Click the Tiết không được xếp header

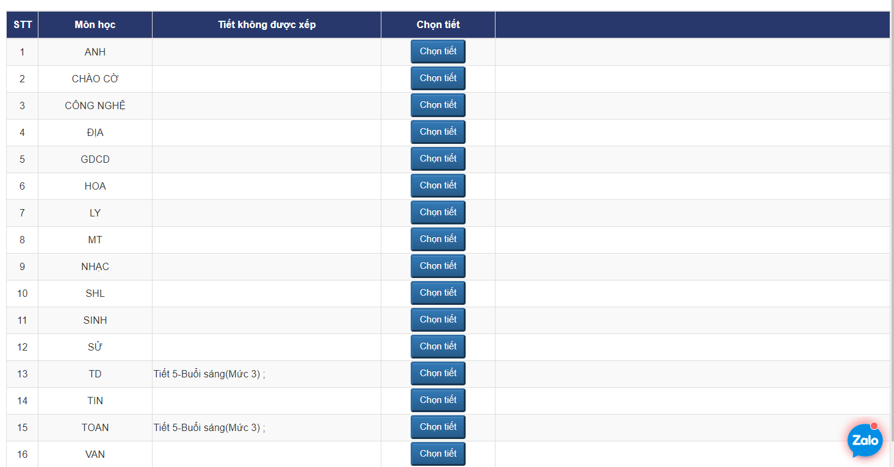(267, 25)
